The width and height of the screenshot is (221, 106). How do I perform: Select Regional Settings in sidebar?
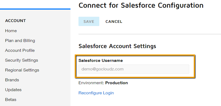pos(22,70)
